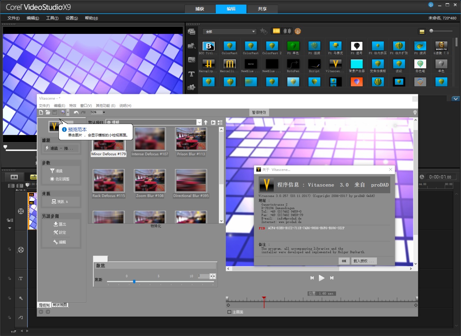Viewport: 461px width, 336px height.
Task: Click the 設定 settings button
Action: [x=60, y=232]
